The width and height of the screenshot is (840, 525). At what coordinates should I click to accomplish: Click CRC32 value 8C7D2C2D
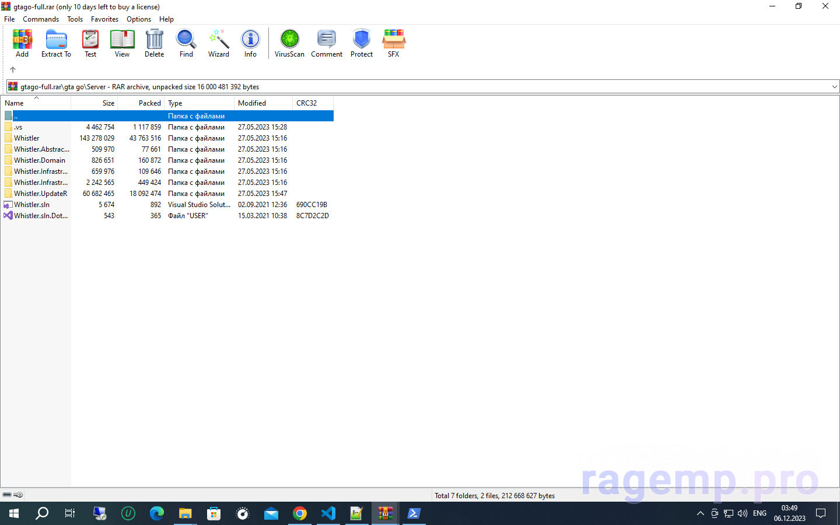coord(313,215)
